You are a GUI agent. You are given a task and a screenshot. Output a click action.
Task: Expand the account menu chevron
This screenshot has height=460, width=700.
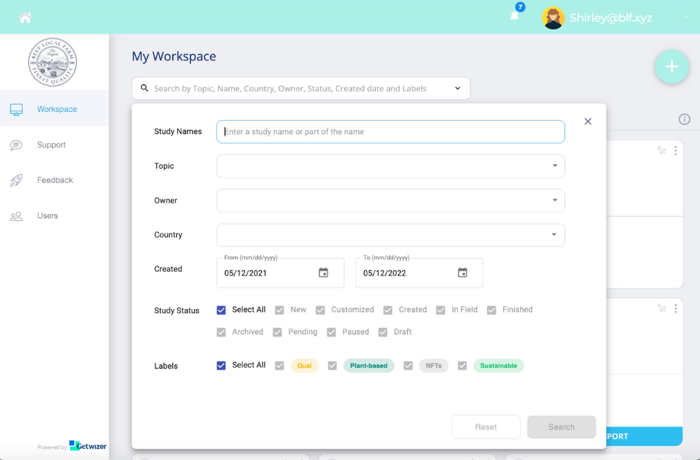point(687,17)
